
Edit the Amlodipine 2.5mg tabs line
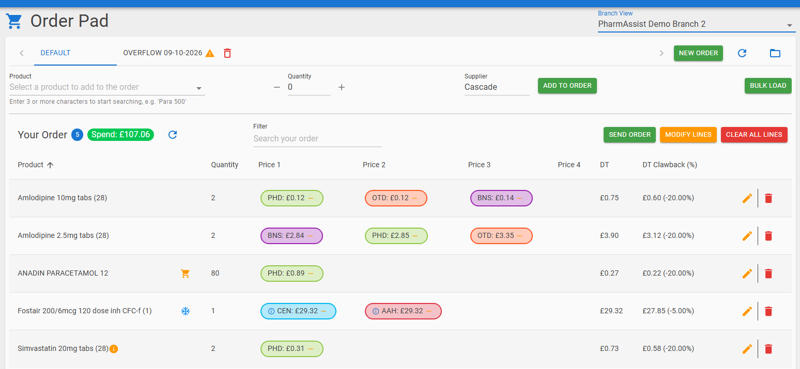coord(747,236)
